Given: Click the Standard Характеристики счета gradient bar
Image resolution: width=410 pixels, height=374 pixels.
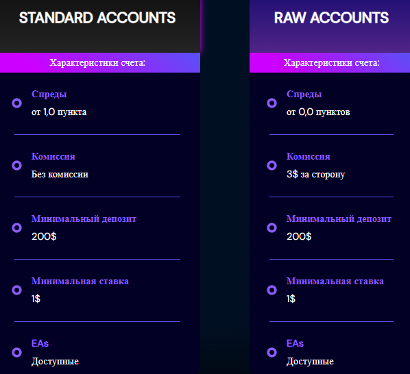Looking at the screenshot, I should pos(100,63).
